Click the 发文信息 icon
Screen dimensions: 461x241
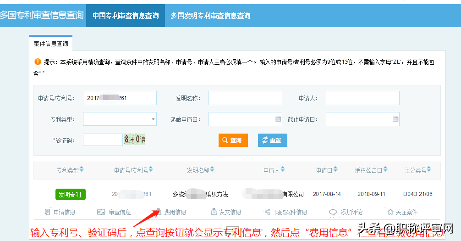tap(214, 212)
